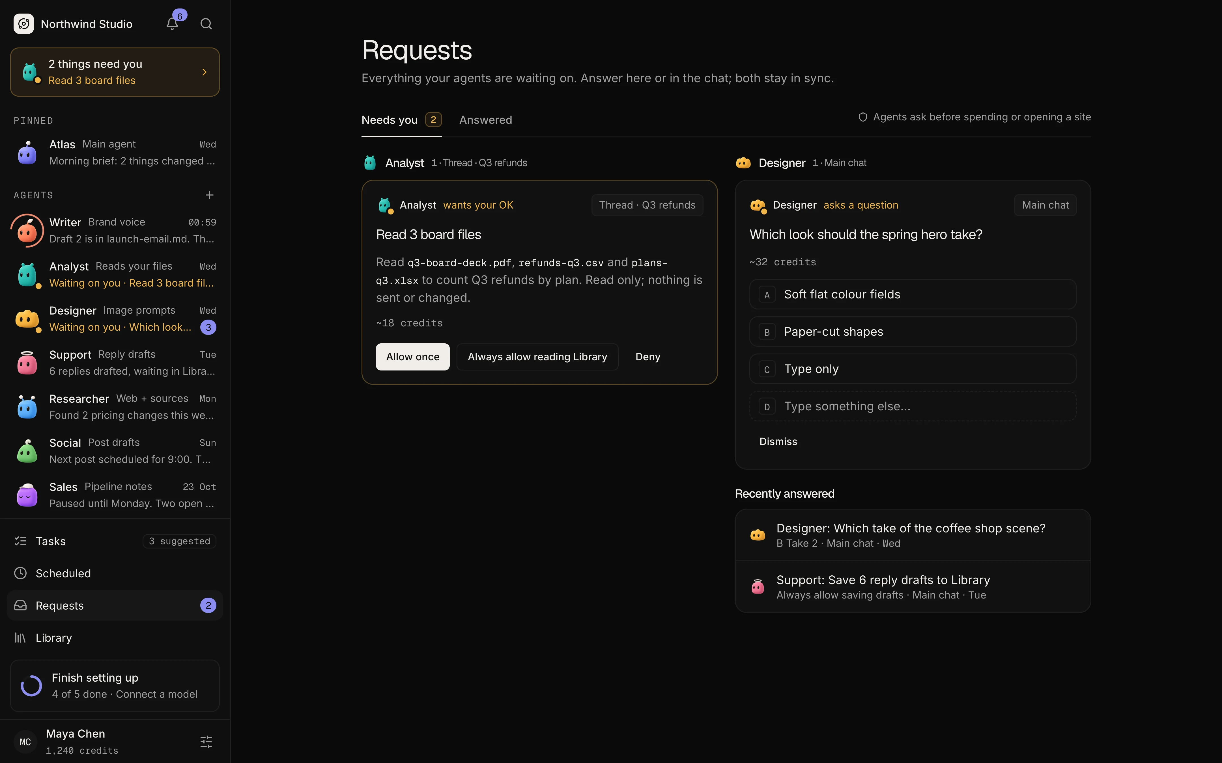Screen dimensions: 1222x763
Task: Click the Writer agent avatar
Action: click(27, 231)
